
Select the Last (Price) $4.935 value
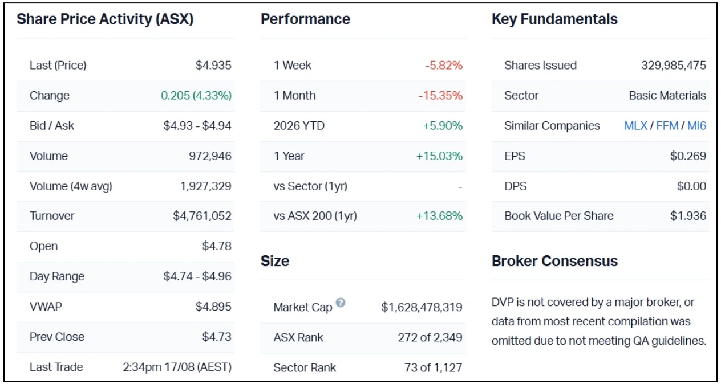tap(213, 66)
